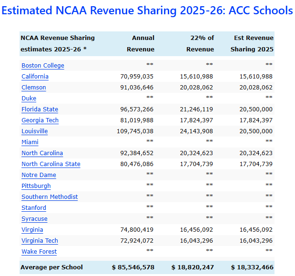Viewport: 295px width, 276px height.
Task: Open the Miami link
Action: coord(30,142)
